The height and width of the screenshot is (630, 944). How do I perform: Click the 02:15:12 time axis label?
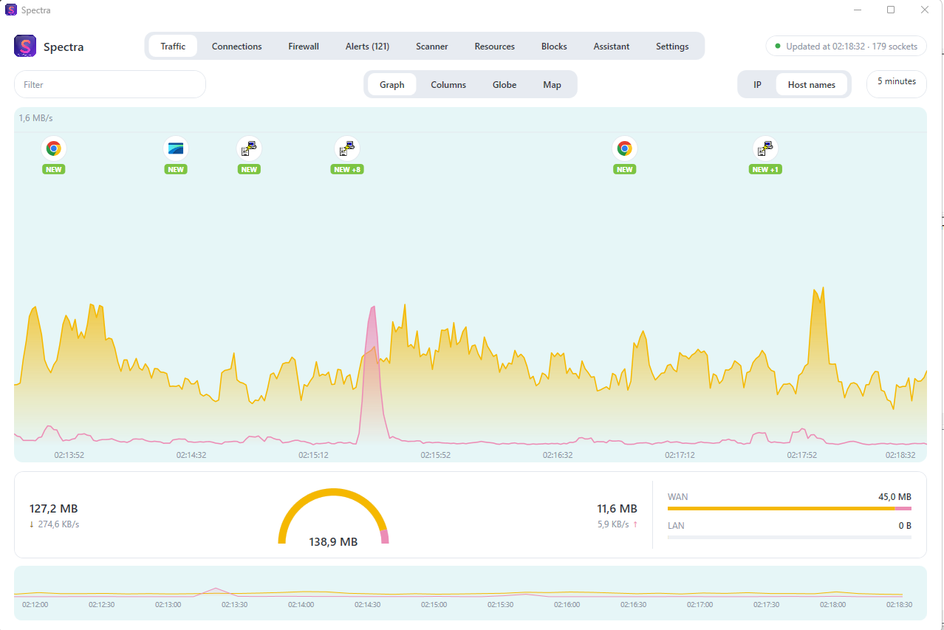(x=313, y=455)
